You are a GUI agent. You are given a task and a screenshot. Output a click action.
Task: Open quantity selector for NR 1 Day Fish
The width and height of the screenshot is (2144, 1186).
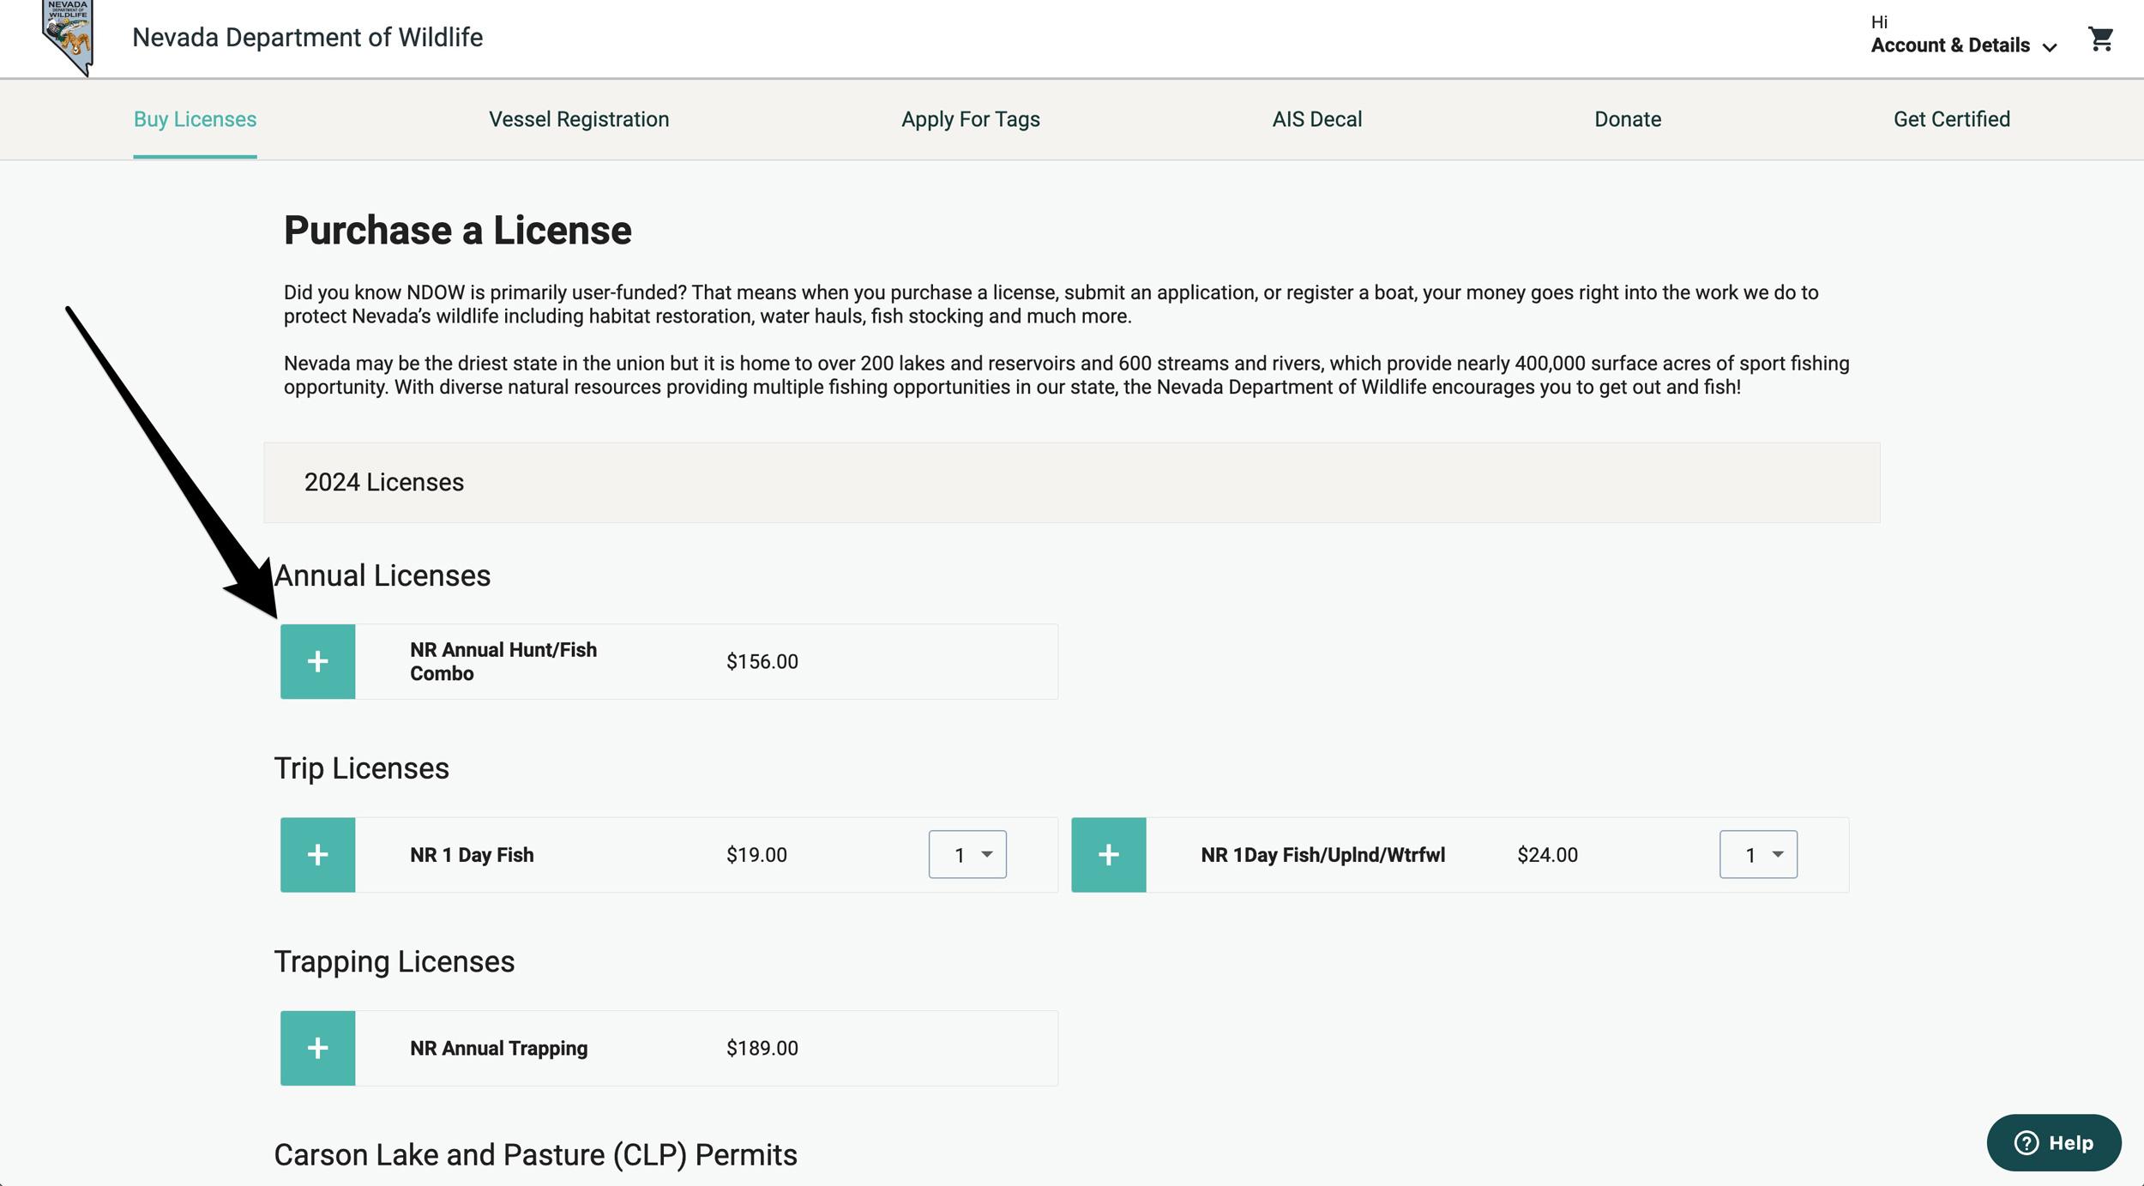click(967, 854)
